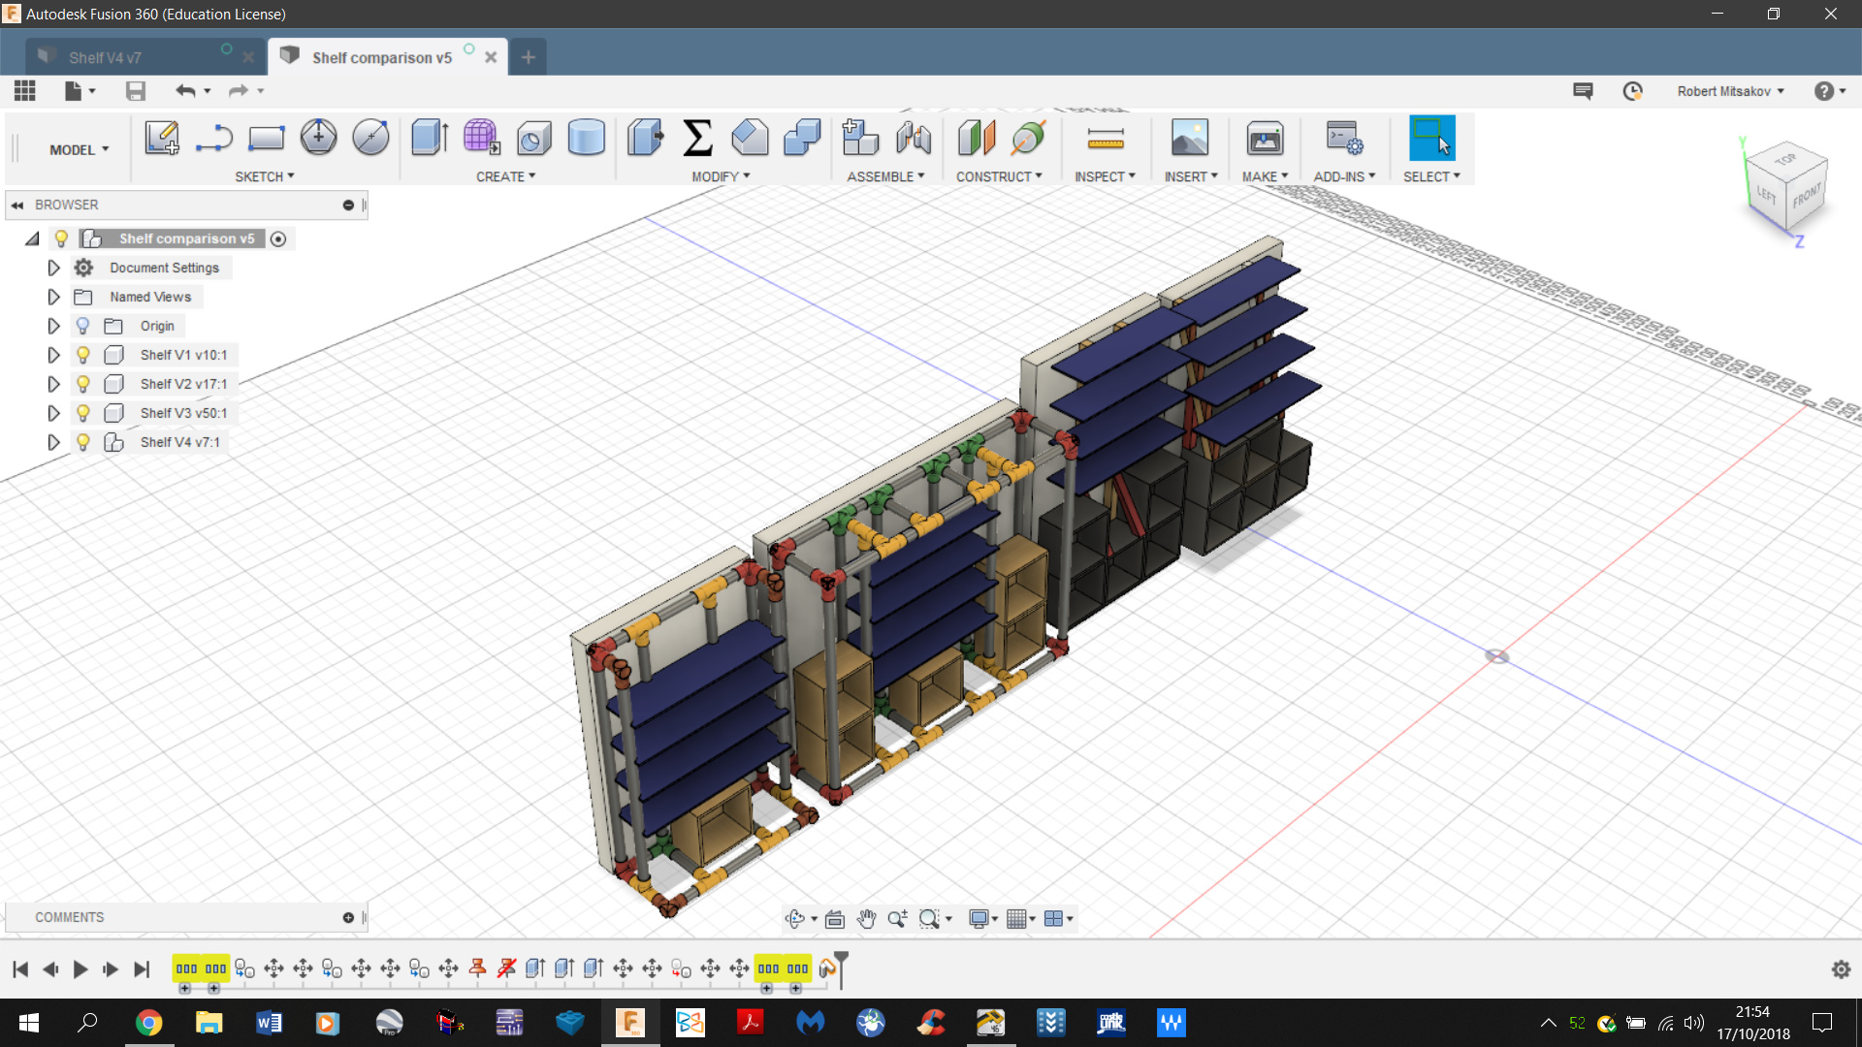
Task: Toggle lightbulb of Shelf comparison v5 root
Action: click(62, 238)
